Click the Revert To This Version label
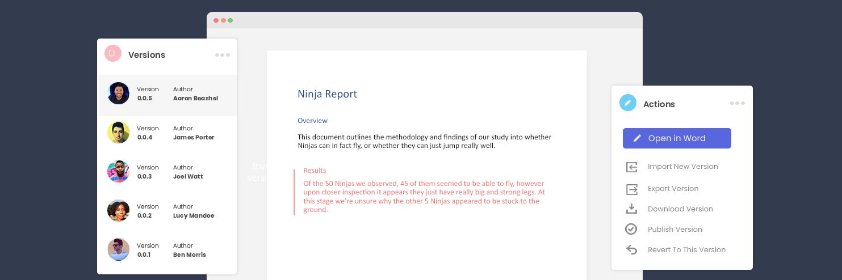Viewport: 842px width, 280px height. click(687, 250)
